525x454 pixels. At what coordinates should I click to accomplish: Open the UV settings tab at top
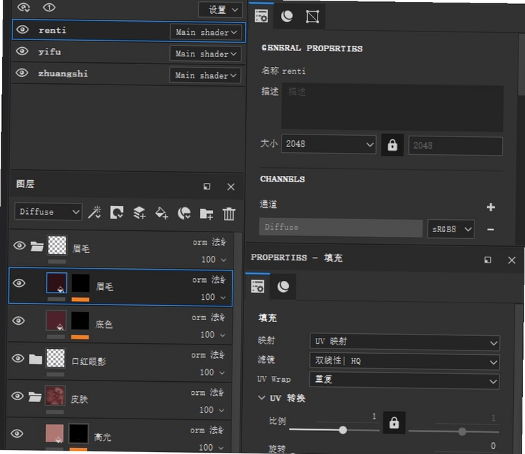click(x=312, y=16)
